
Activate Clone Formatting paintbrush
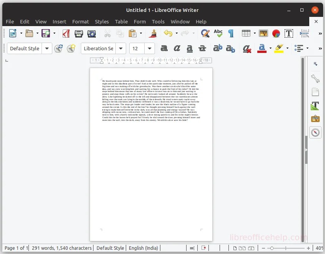click(x=153, y=33)
